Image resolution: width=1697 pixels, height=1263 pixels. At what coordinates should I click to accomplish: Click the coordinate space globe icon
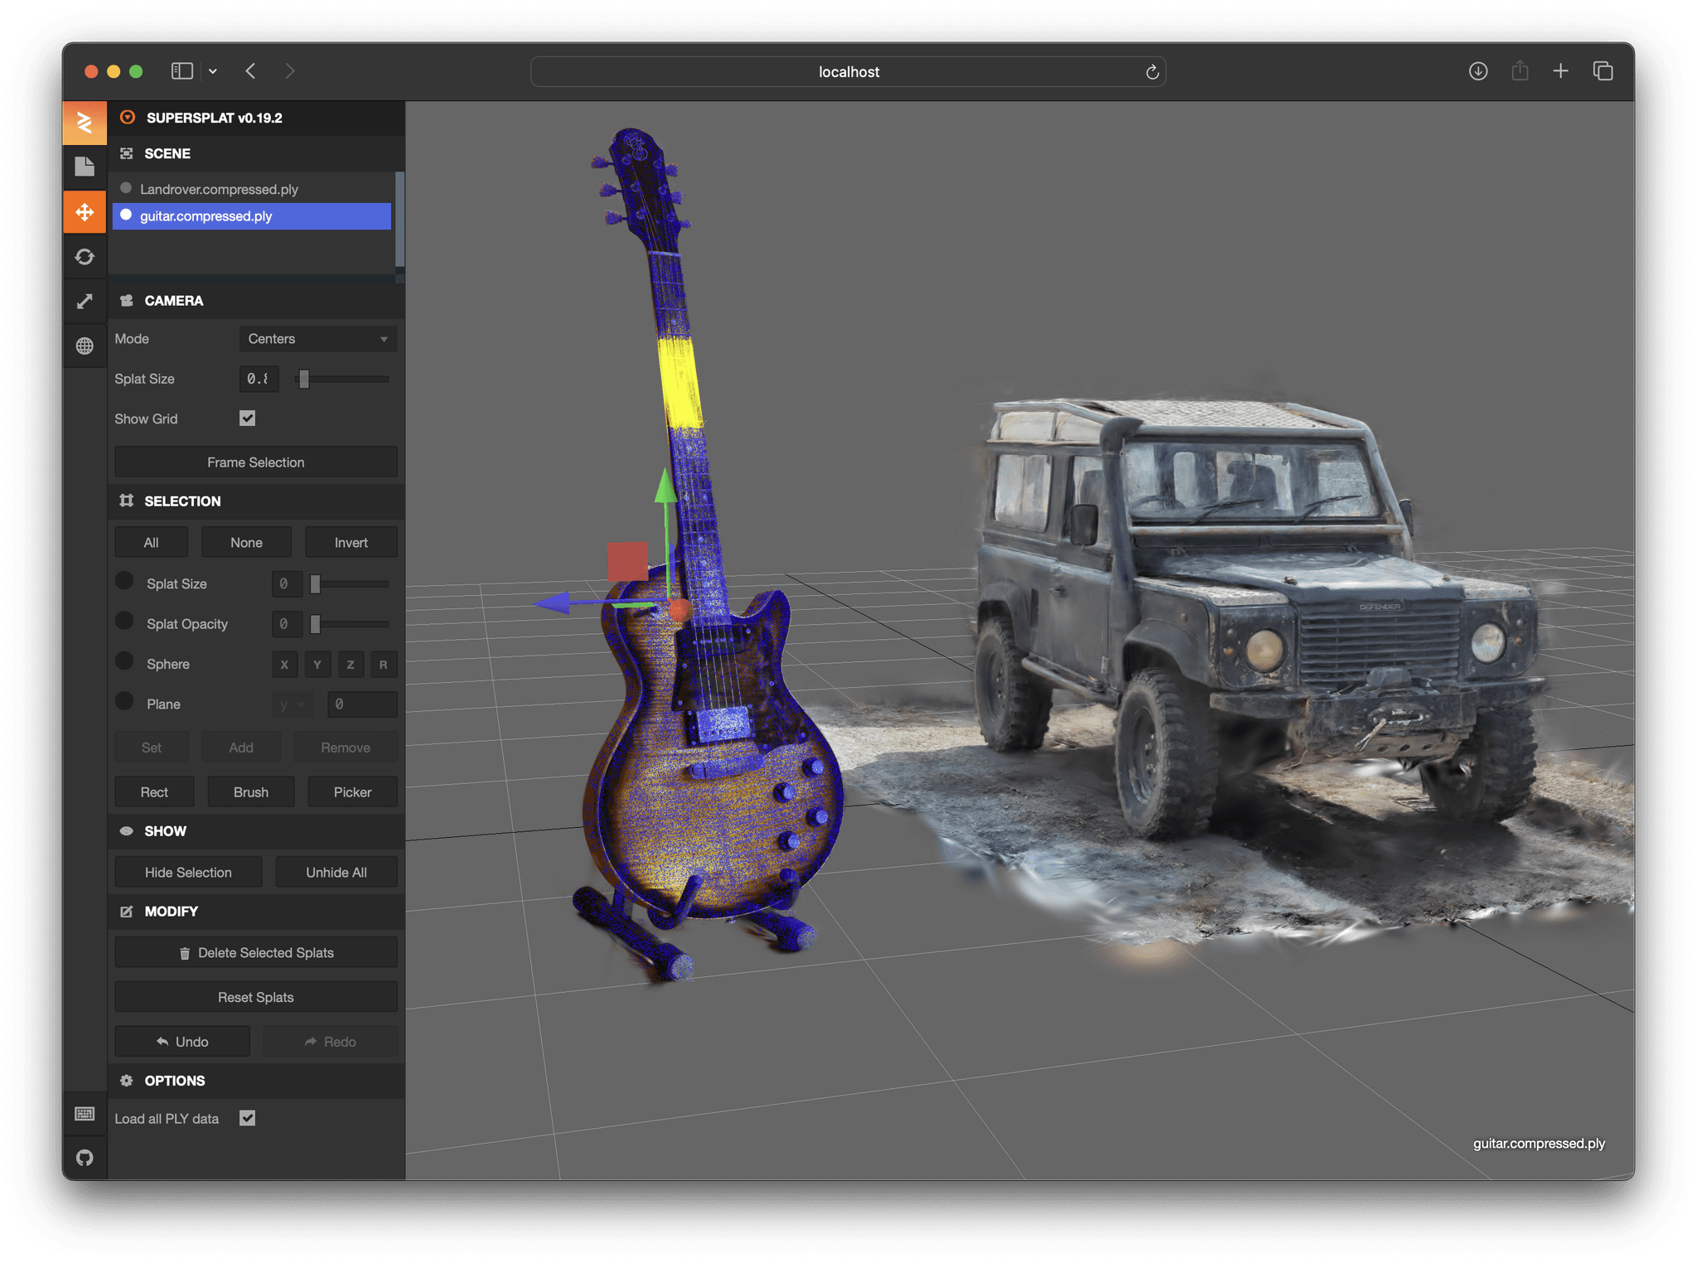pos(85,346)
